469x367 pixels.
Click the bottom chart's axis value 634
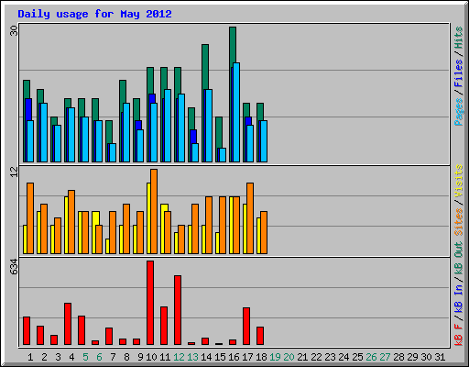(14, 266)
